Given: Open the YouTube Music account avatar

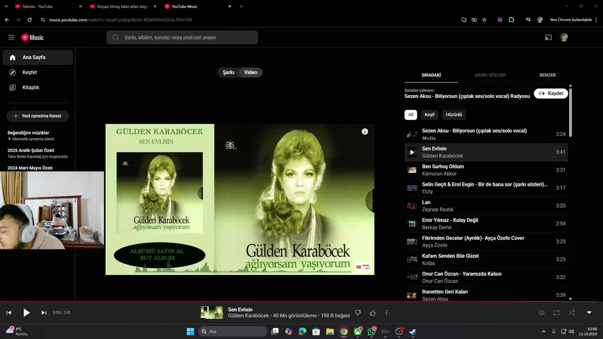Looking at the screenshot, I should click(564, 37).
